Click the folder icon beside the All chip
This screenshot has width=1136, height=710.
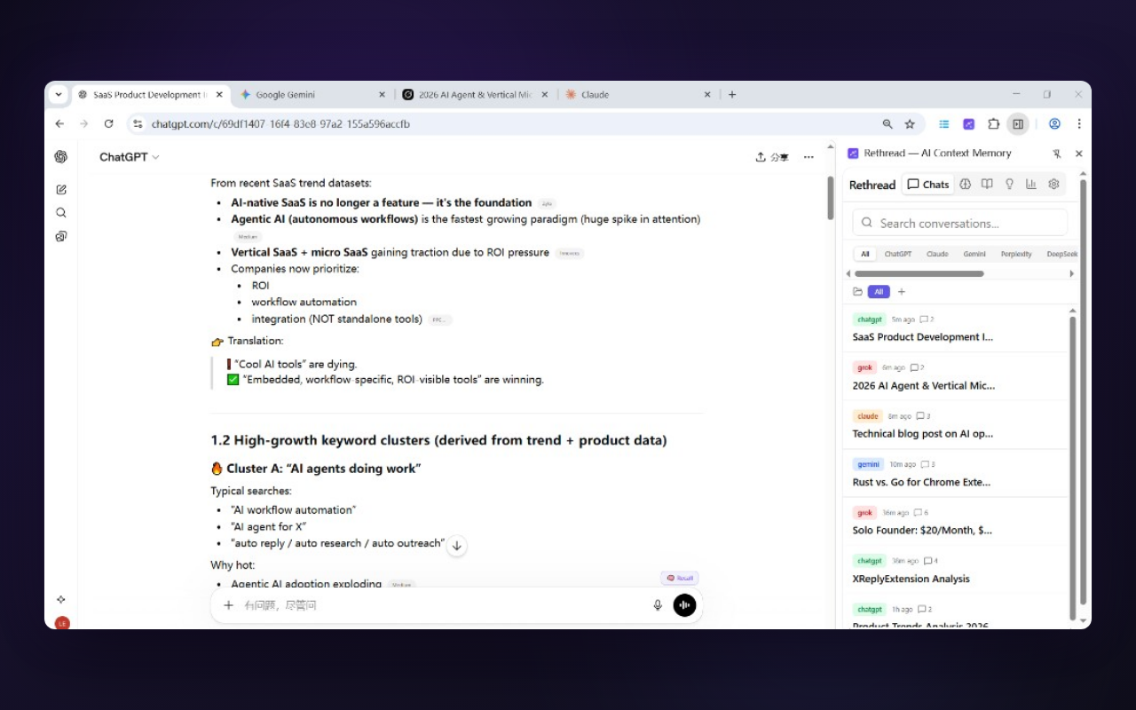(857, 292)
